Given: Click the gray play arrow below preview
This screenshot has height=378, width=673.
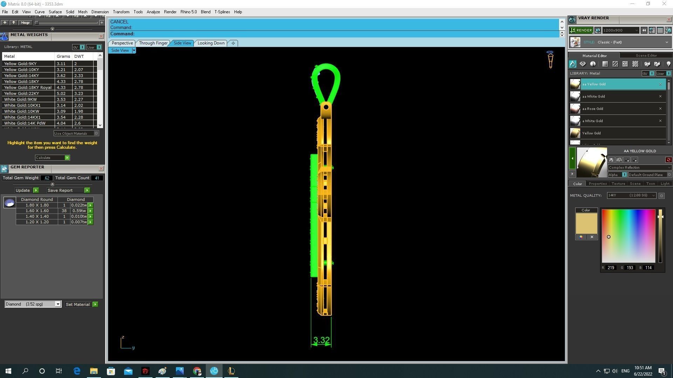Looking at the screenshot, I should click(x=572, y=174).
